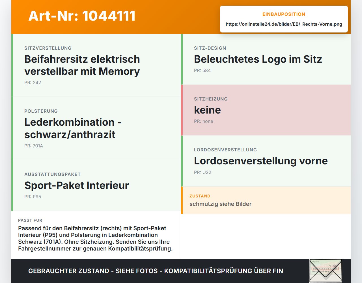The width and height of the screenshot is (362, 283).
Task: Click the POLSTERUNG label
Action: 41,111
